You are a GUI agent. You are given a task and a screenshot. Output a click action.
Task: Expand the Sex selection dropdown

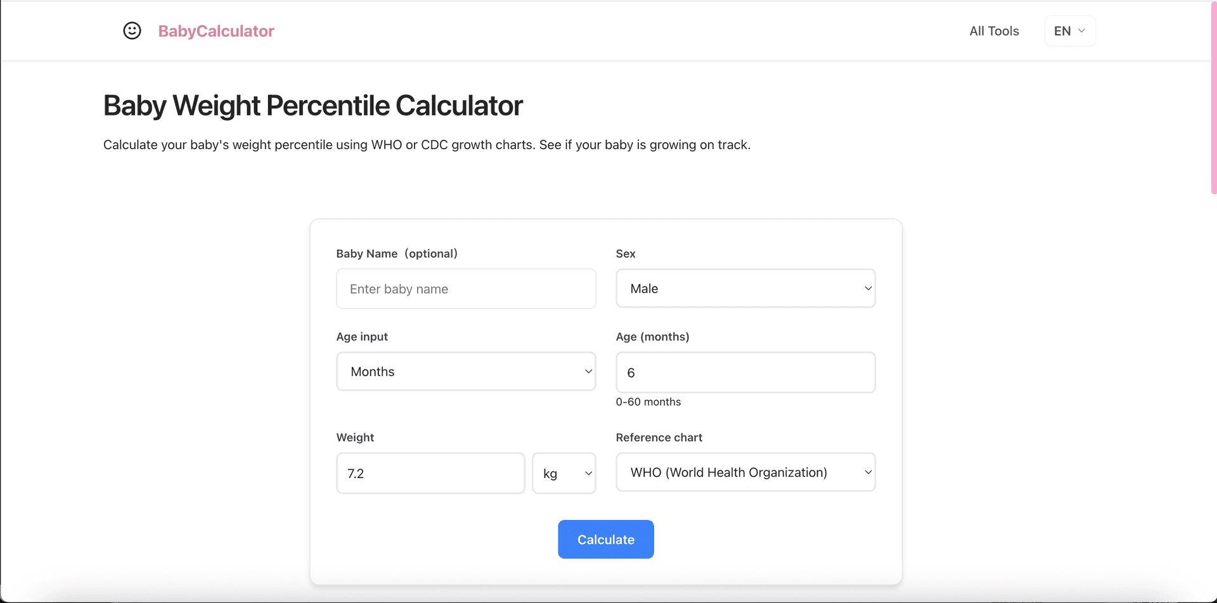tap(745, 288)
